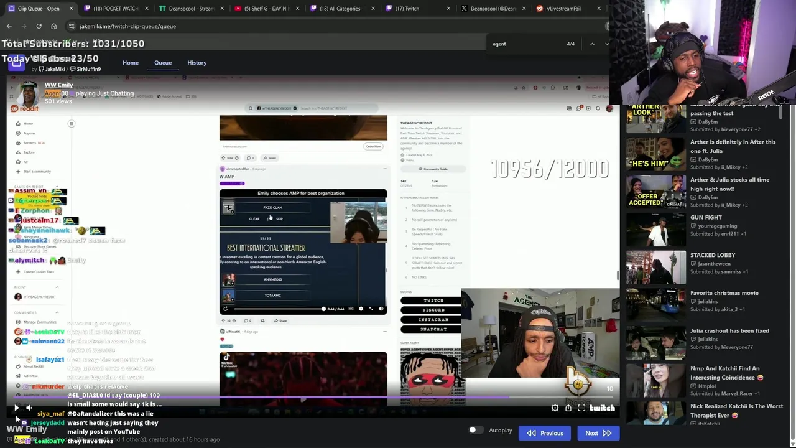Toggle the Autoplay switch
796x448 pixels.
475,430
